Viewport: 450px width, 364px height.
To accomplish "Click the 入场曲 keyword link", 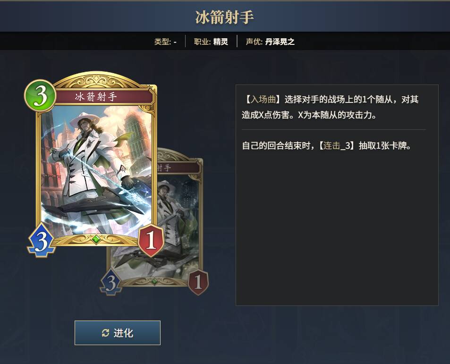I will point(263,99).
